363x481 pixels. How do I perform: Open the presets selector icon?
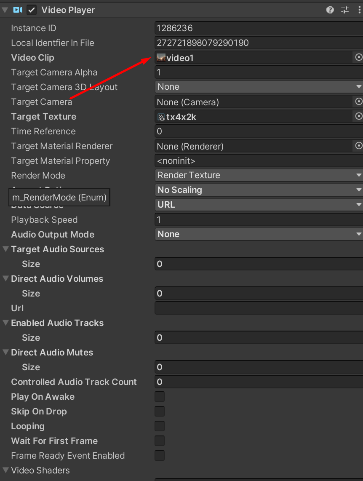pyautogui.click(x=345, y=10)
